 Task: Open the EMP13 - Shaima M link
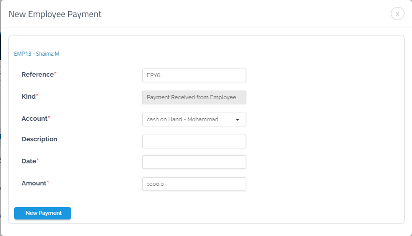pyautogui.click(x=38, y=53)
